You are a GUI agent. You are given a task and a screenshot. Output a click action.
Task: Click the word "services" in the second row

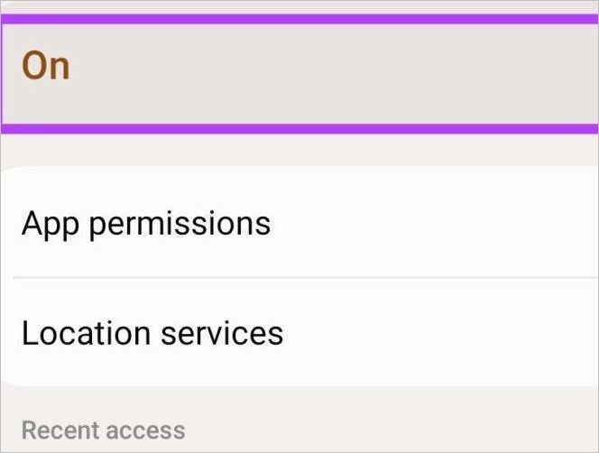pos(222,333)
